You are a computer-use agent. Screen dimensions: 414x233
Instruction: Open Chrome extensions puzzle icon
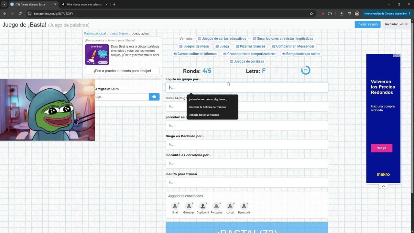point(330,14)
